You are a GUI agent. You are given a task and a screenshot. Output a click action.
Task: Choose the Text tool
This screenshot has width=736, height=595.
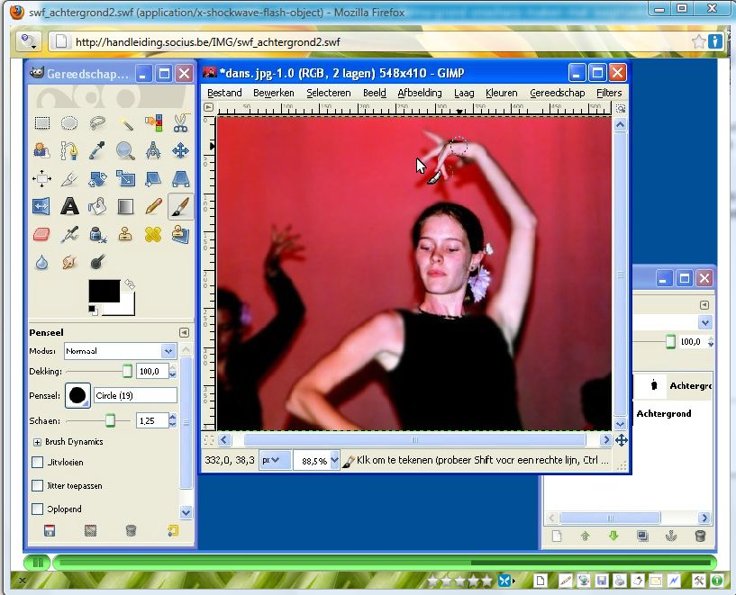[69, 206]
